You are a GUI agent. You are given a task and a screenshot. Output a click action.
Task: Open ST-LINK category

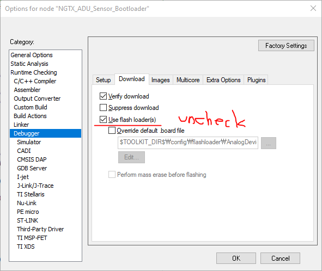point(45,220)
